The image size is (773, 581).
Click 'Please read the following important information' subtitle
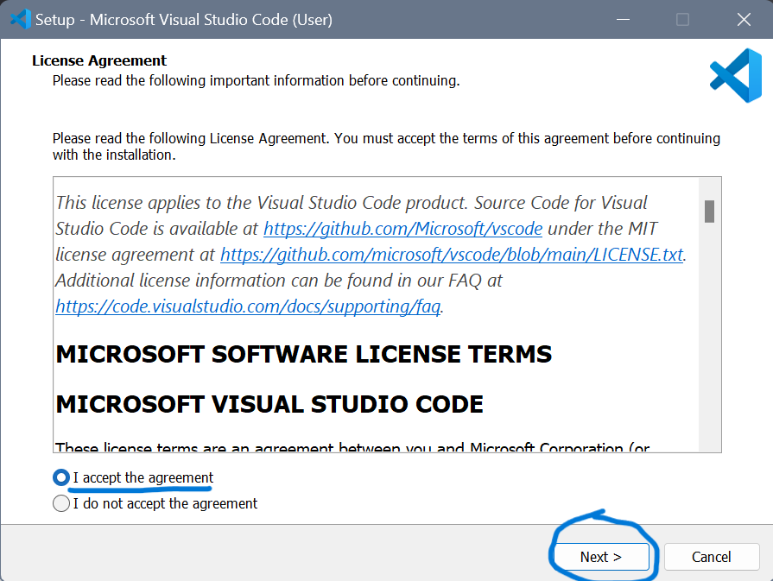point(256,80)
